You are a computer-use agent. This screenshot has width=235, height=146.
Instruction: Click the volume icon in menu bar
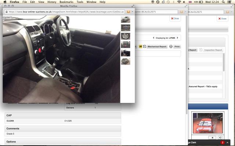click(x=184, y=2)
